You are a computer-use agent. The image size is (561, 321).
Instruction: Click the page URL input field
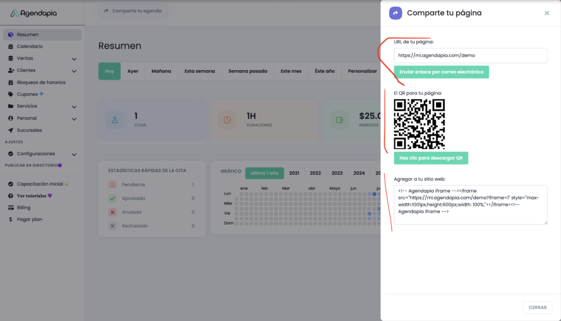pyautogui.click(x=470, y=55)
